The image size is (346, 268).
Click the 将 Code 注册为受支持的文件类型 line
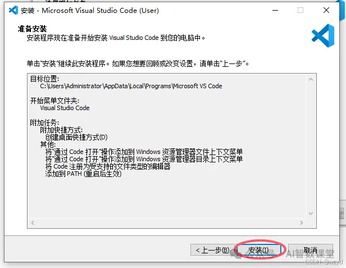(108, 166)
